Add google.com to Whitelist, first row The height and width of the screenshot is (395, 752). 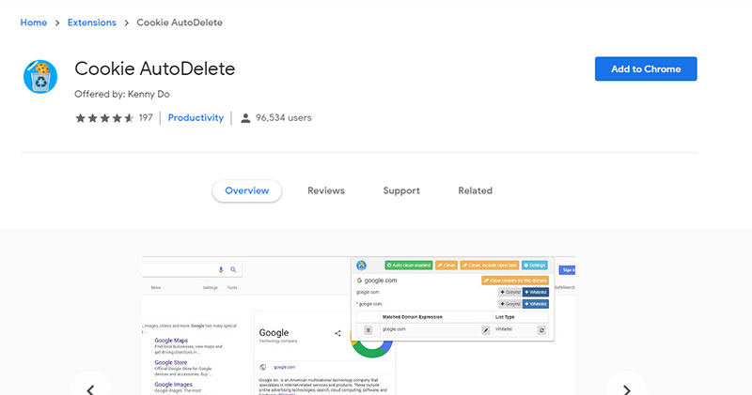(x=536, y=292)
